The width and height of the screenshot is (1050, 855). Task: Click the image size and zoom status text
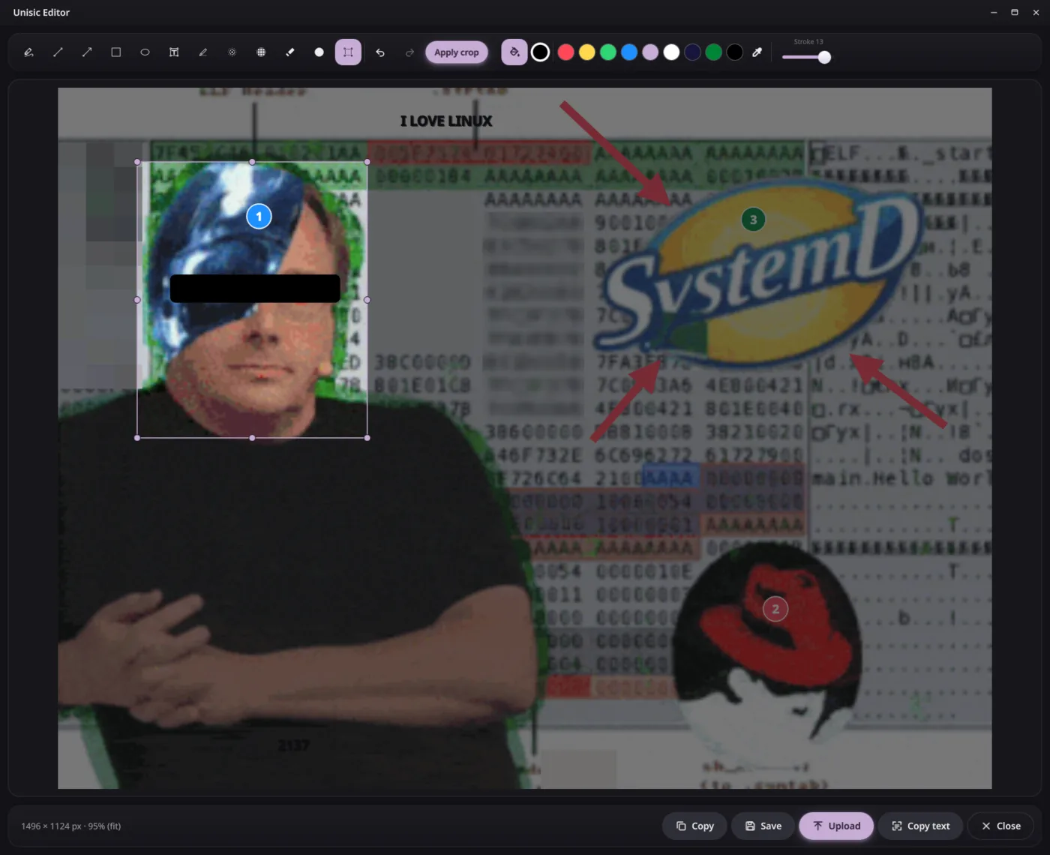(71, 826)
